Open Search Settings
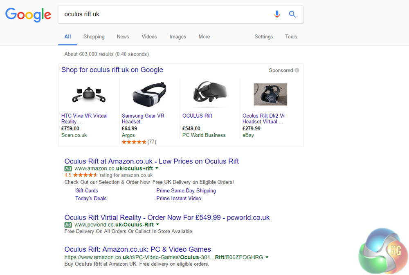This screenshot has width=409, height=275. pos(263,36)
